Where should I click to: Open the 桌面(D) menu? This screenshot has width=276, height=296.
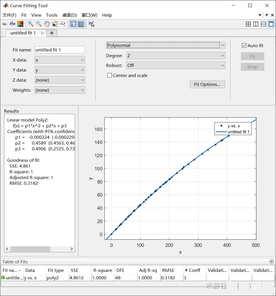[x=70, y=15]
